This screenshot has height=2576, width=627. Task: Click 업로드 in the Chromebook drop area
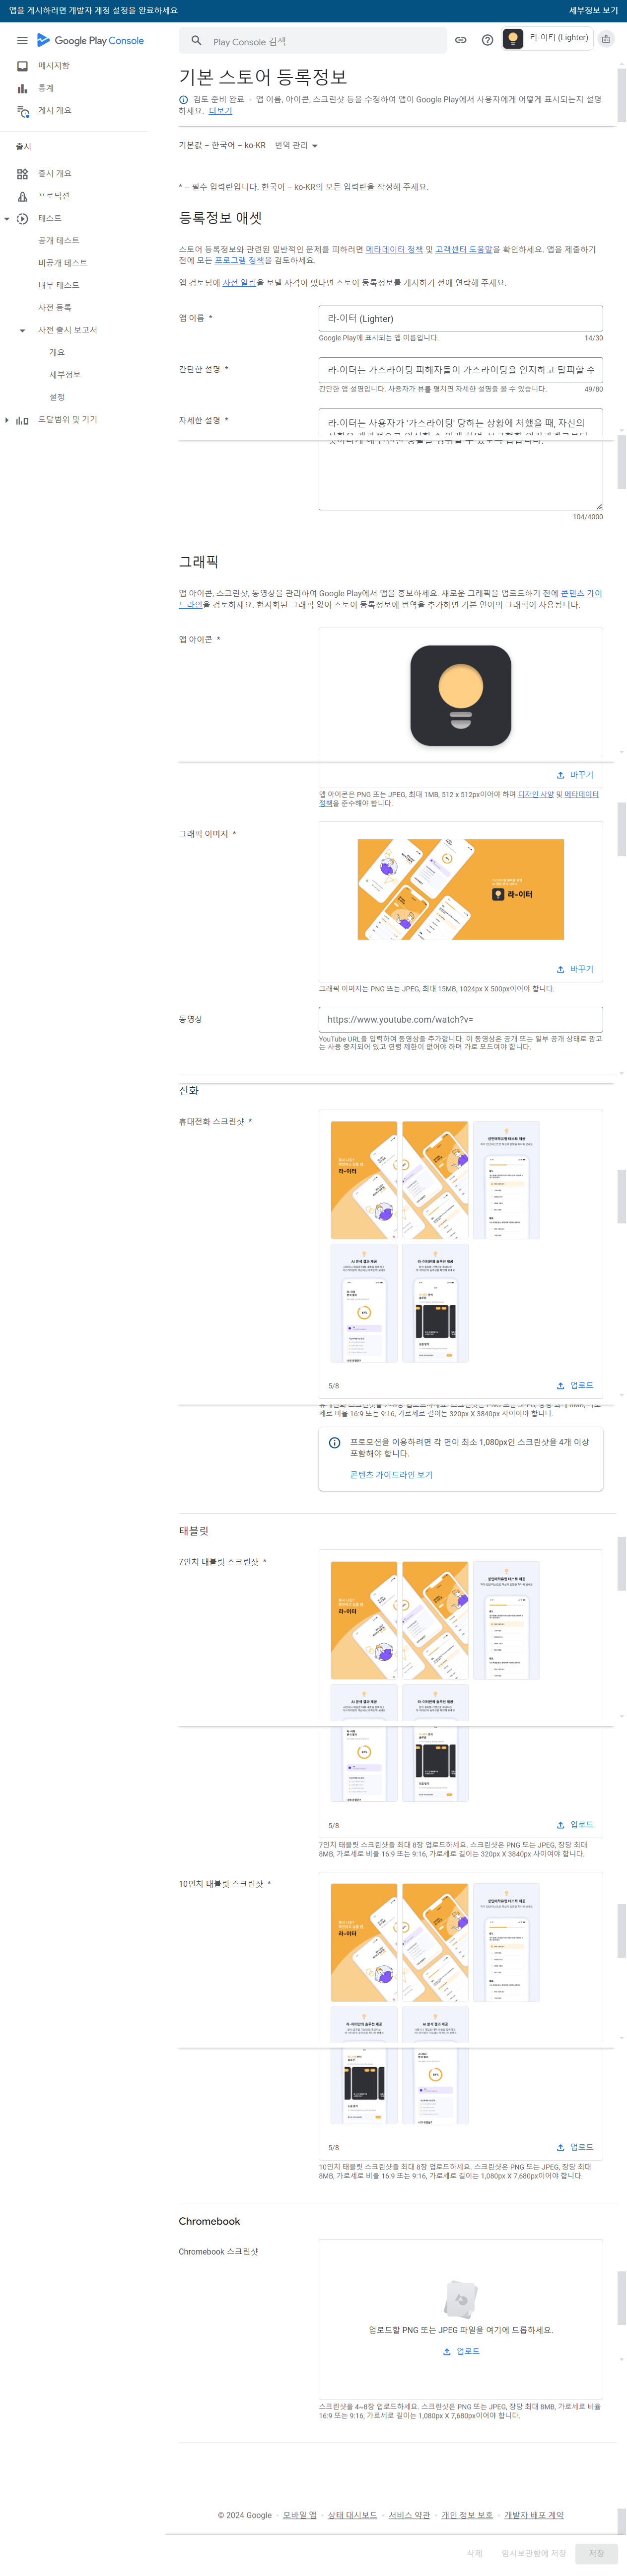point(461,2351)
